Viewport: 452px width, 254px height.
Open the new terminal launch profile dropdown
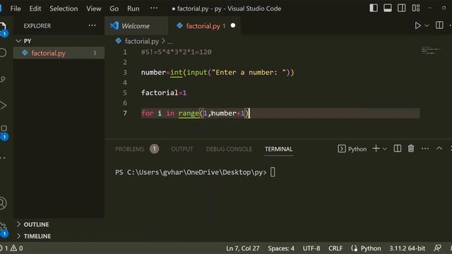[x=385, y=149]
